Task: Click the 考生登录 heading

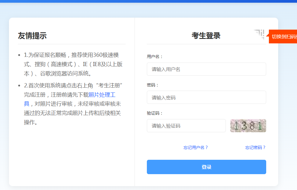Action: coord(206,36)
